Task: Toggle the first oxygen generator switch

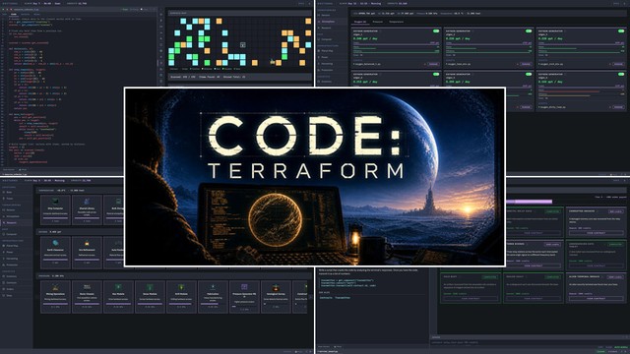Action: coord(436,30)
